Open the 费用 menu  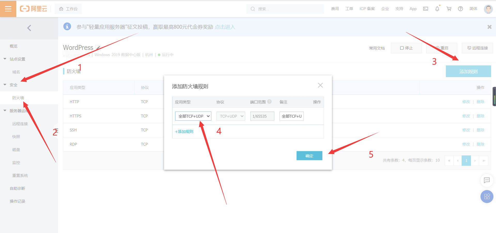pyautogui.click(x=335, y=9)
